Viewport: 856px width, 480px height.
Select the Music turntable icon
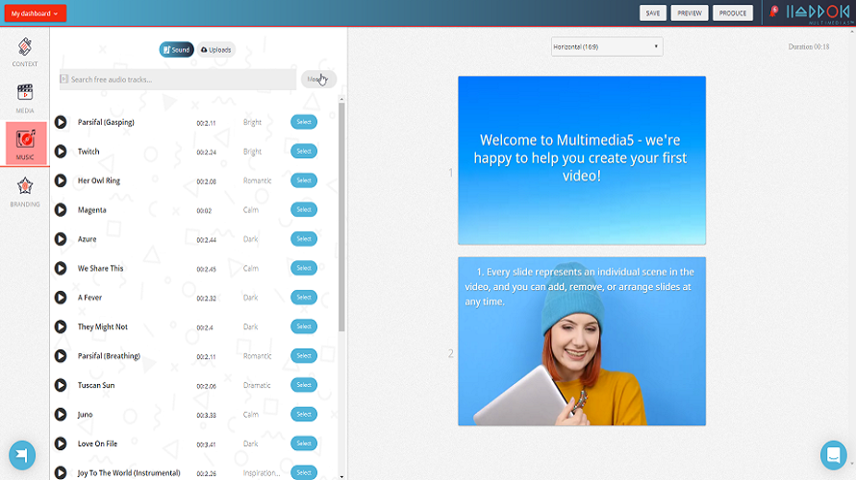click(25, 139)
